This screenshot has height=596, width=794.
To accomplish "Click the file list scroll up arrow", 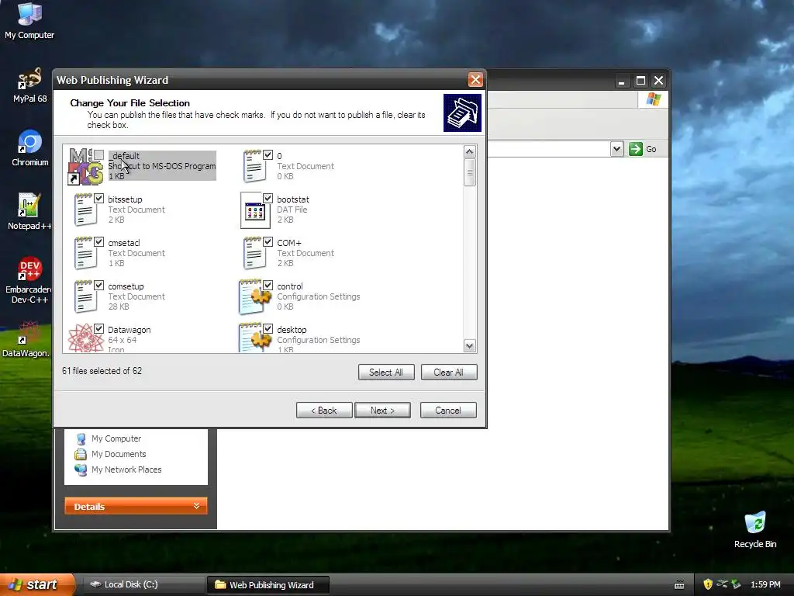I will point(469,151).
